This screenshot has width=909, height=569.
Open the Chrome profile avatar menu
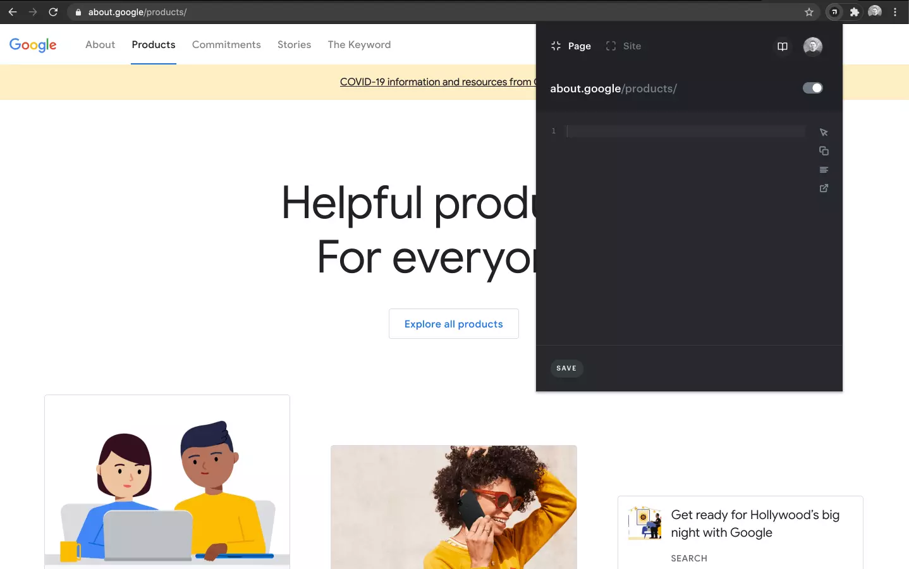click(874, 11)
